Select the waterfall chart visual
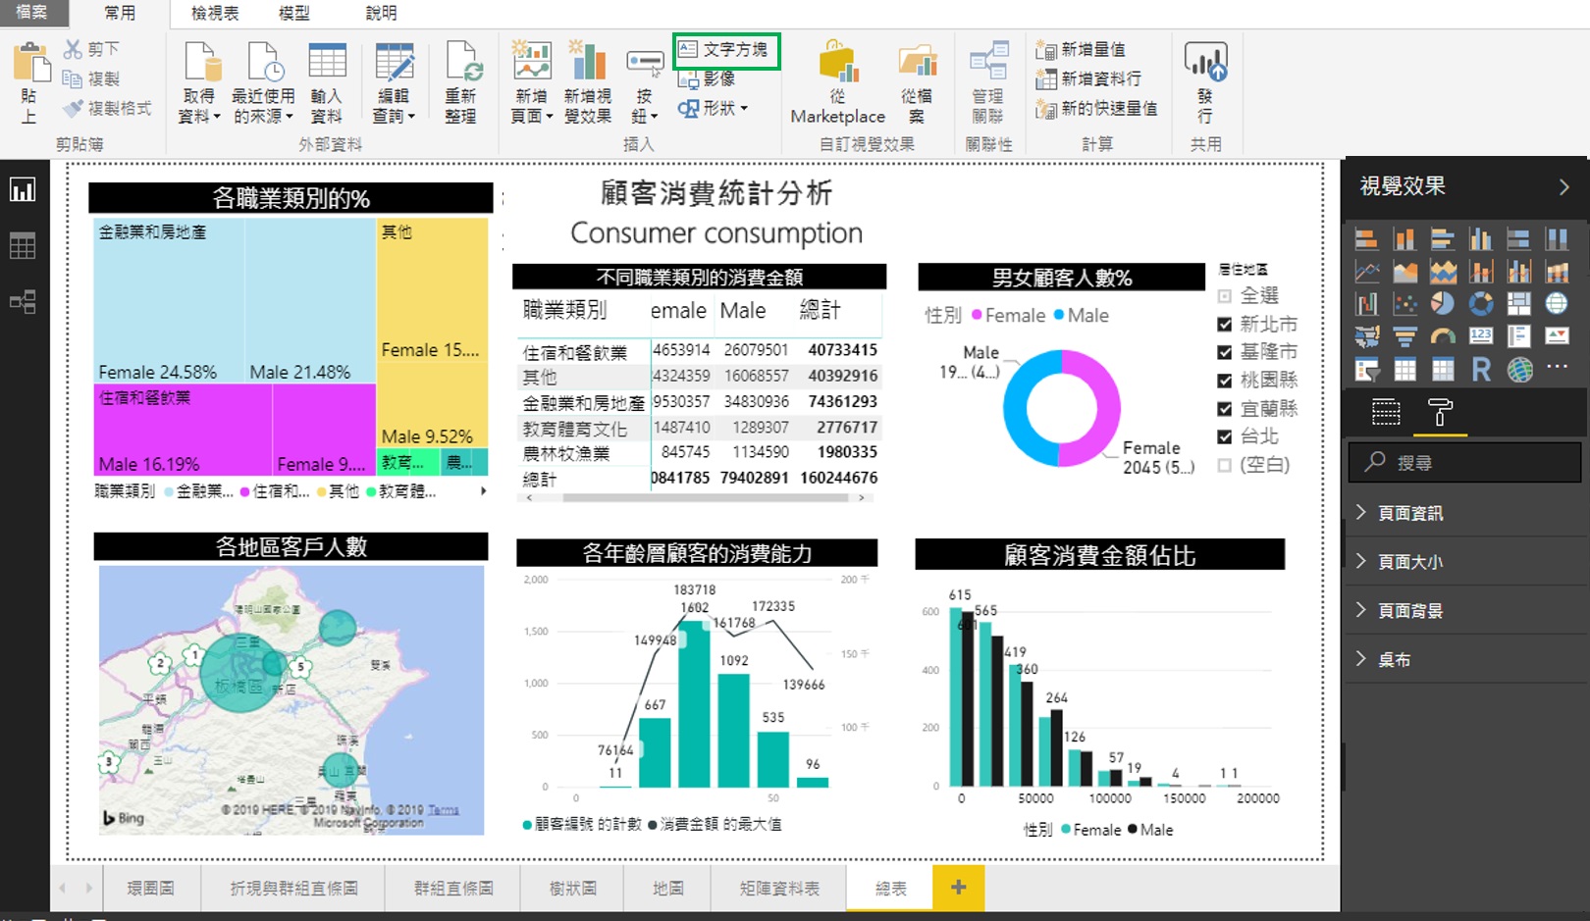This screenshot has height=921, width=1590. click(x=1366, y=304)
